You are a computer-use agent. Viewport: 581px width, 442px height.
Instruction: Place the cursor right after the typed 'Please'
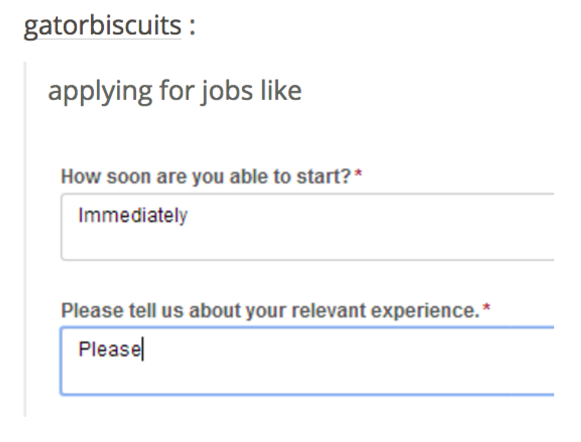click(x=142, y=350)
